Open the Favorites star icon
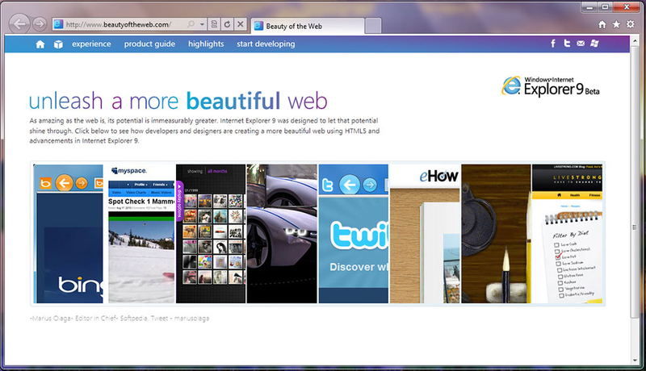Image resolution: width=646 pixels, height=371 pixels. coord(616,24)
